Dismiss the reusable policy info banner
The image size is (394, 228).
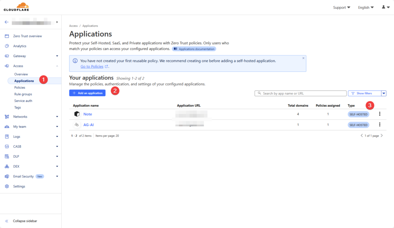pos(303,58)
